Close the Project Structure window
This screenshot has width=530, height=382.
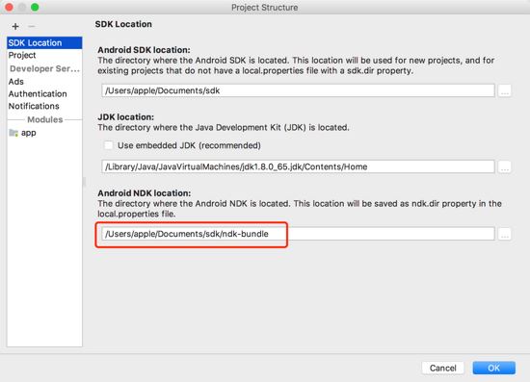pyautogui.click(x=9, y=7)
